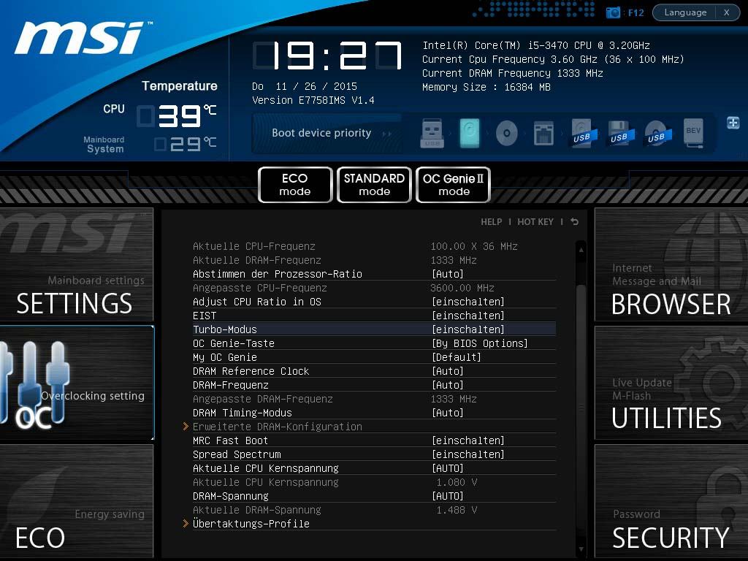
Task: Toggle Adjust CPU Ratio in OS setting
Action: click(374, 302)
